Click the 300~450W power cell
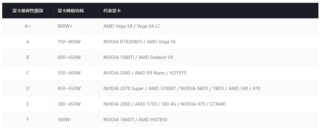Viewport: 320px width, 130px height. [x=69, y=104]
